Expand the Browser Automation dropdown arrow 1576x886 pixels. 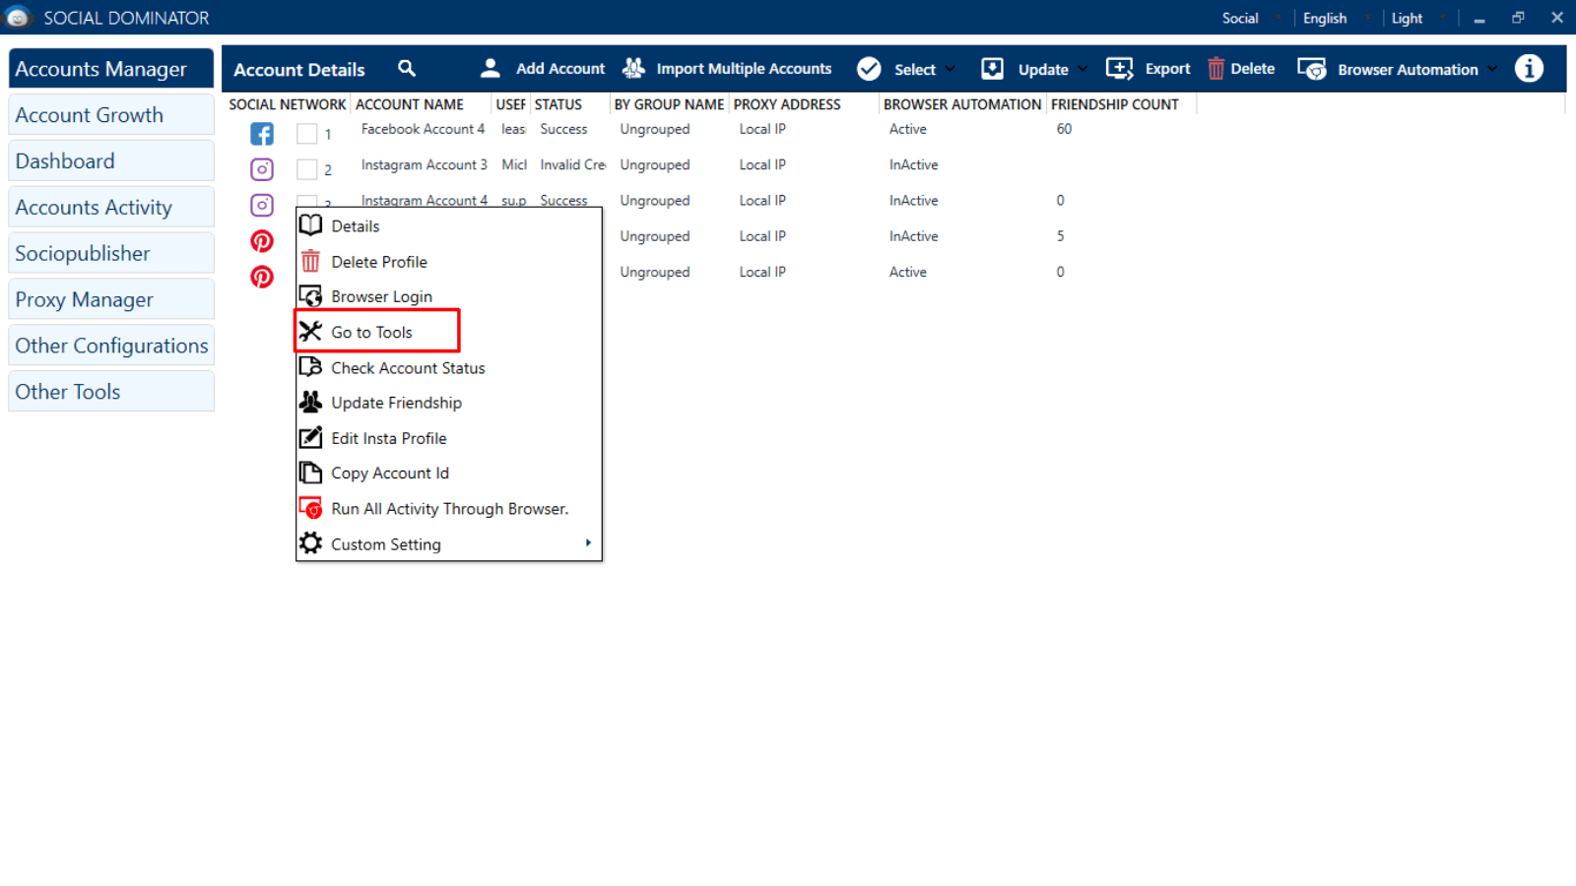click(1492, 69)
